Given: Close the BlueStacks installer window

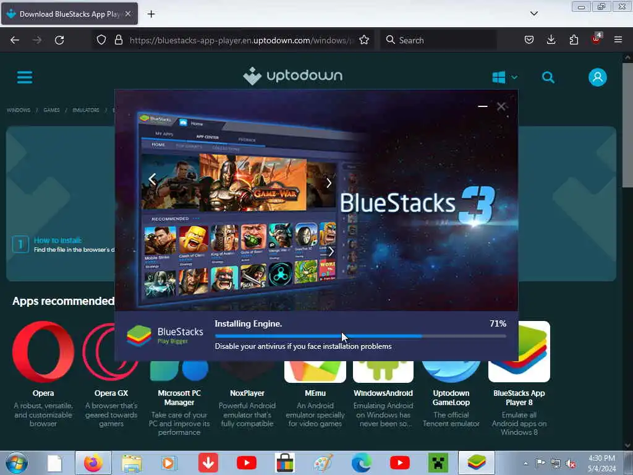Looking at the screenshot, I should click(x=501, y=106).
